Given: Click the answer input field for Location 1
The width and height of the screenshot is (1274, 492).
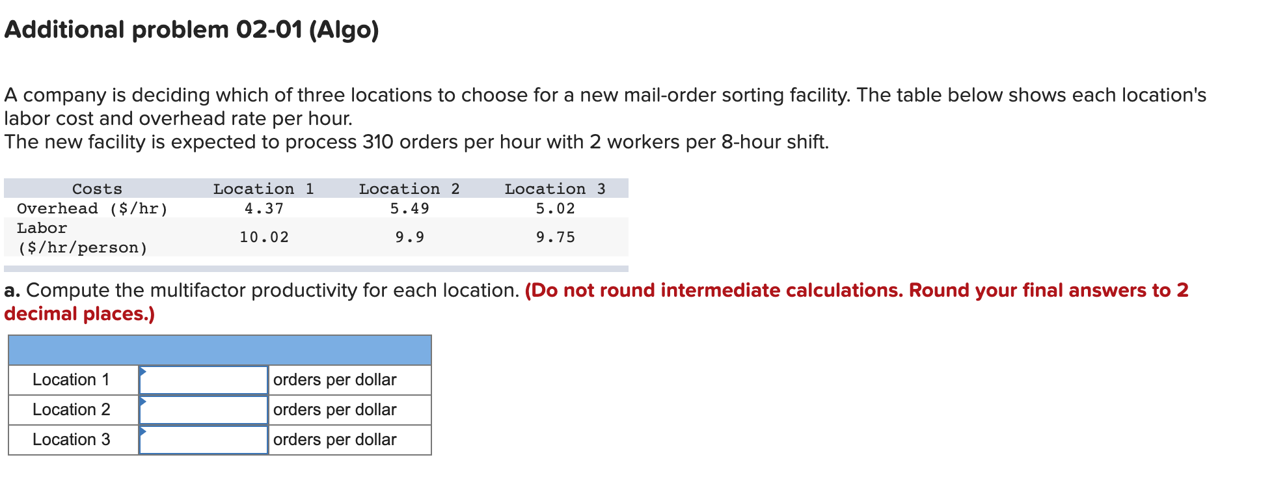Looking at the screenshot, I should 204,379.
